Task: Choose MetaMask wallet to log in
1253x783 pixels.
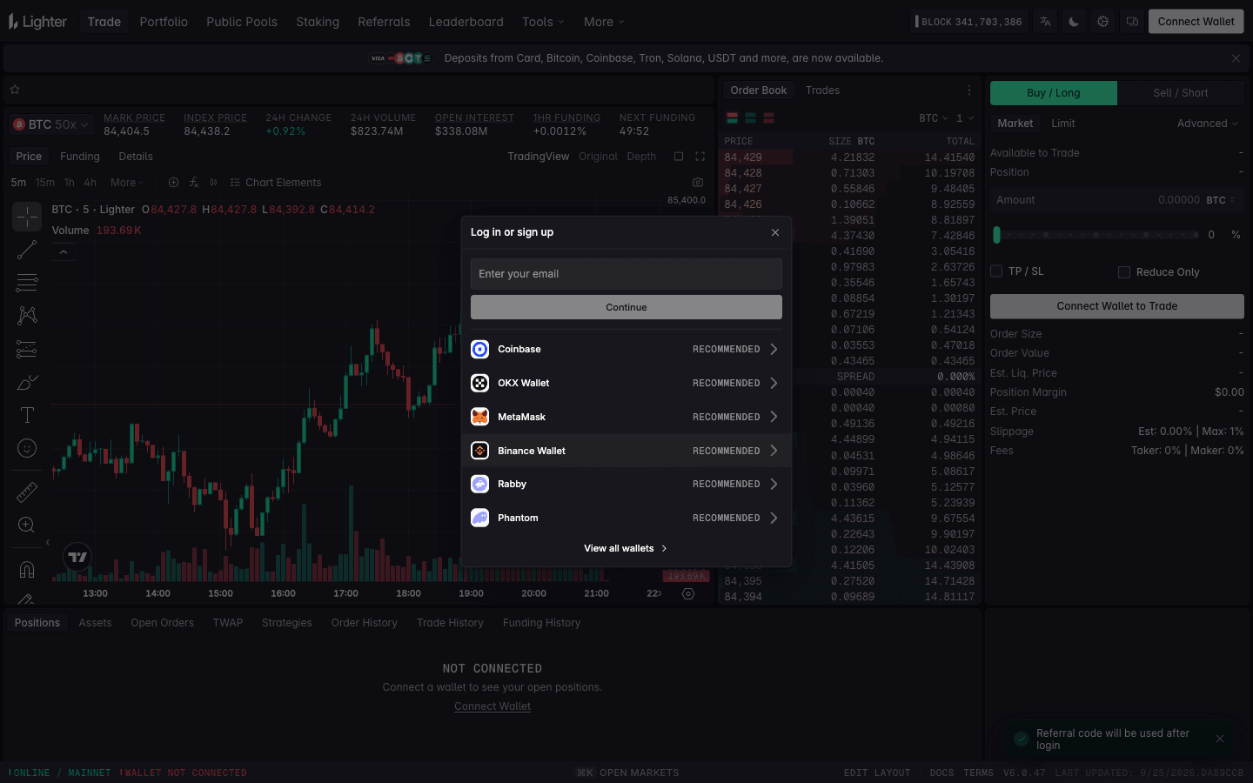Action: pos(626,417)
